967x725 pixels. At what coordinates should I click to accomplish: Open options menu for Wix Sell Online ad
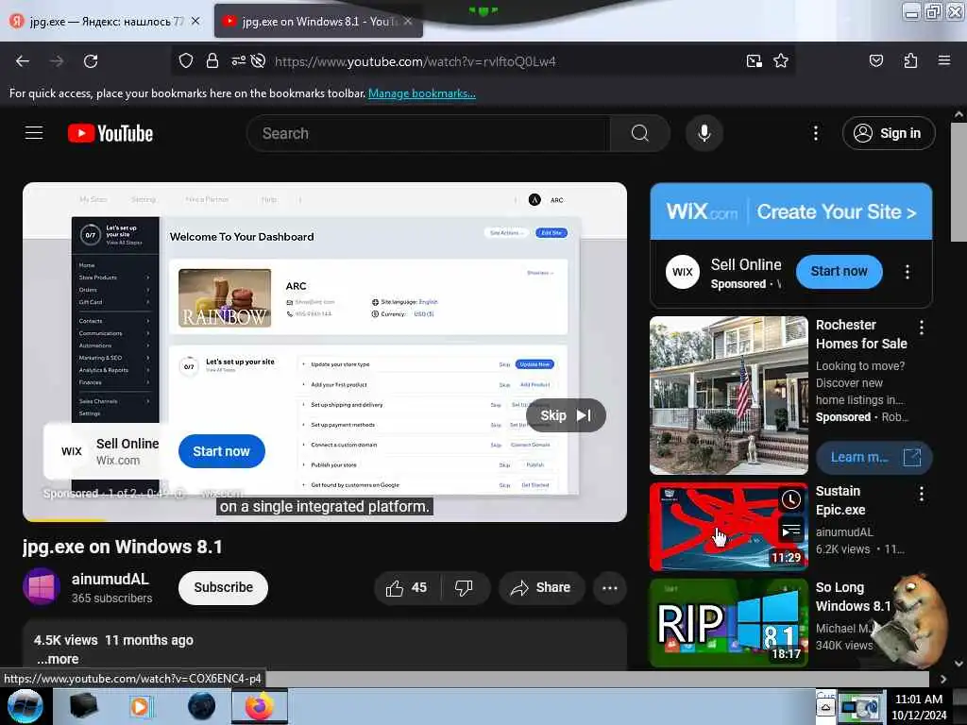pyautogui.click(x=907, y=272)
